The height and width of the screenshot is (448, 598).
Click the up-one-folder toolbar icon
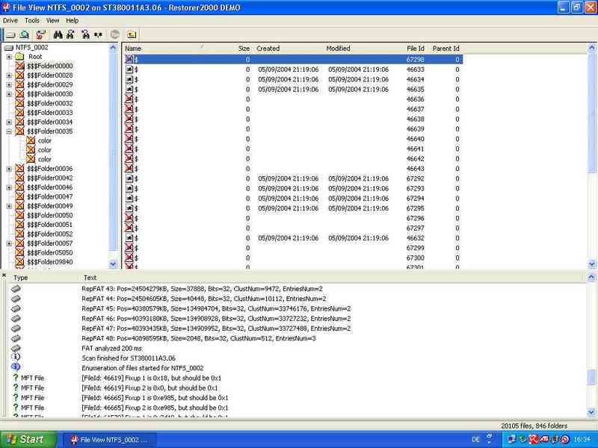tap(132, 34)
